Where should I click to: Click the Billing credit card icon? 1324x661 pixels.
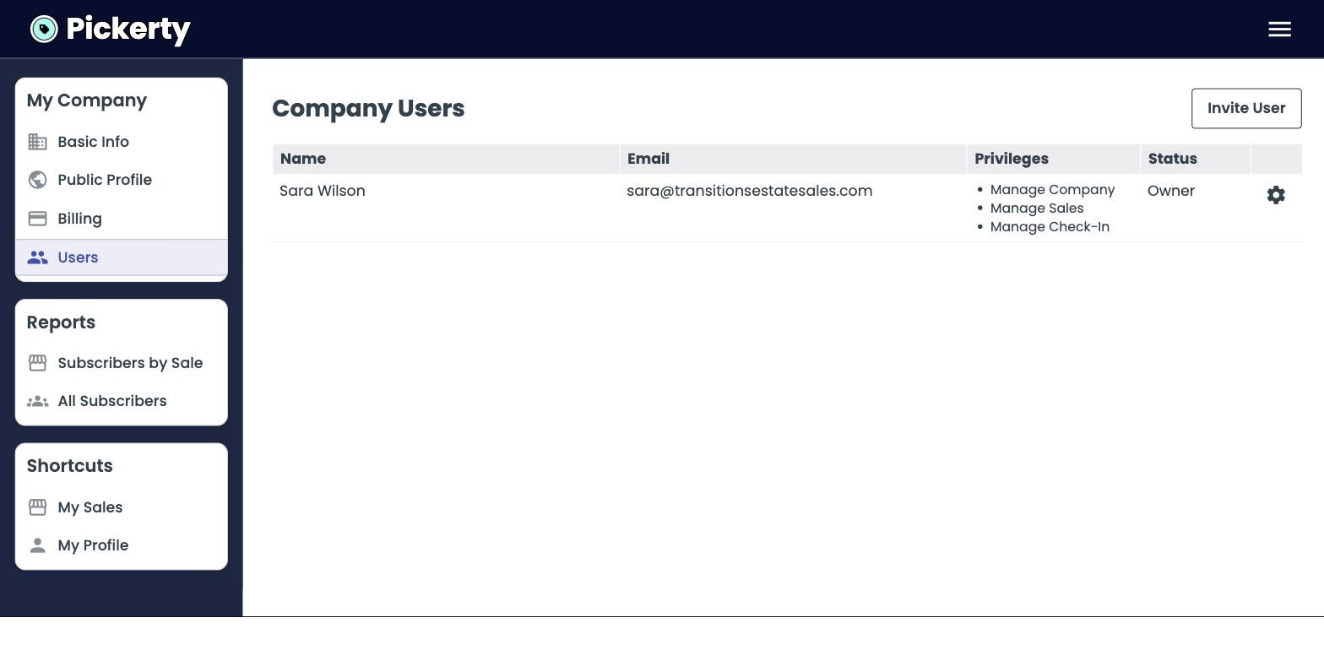tap(37, 219)
